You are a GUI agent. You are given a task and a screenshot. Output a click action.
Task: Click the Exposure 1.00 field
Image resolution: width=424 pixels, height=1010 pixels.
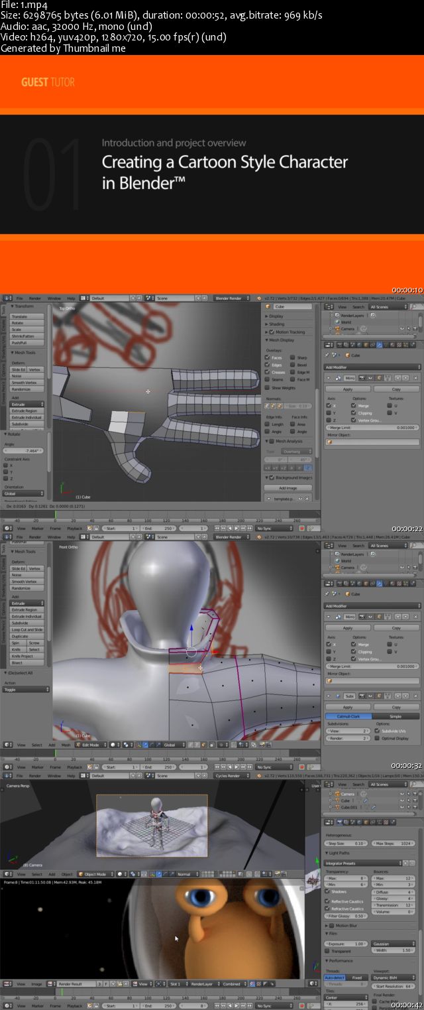tap(346, 944)
